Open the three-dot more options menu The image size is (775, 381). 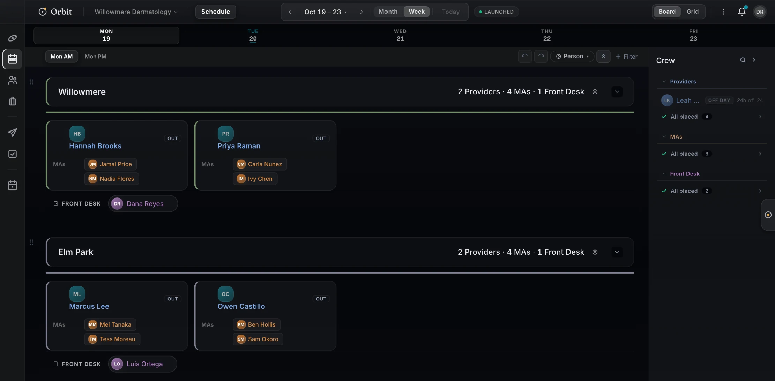pyautogui.click(x=723, y=12)
